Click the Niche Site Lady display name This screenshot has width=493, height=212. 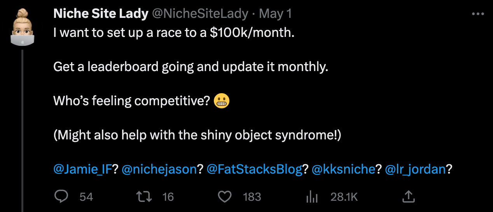(x=101, y=14)
